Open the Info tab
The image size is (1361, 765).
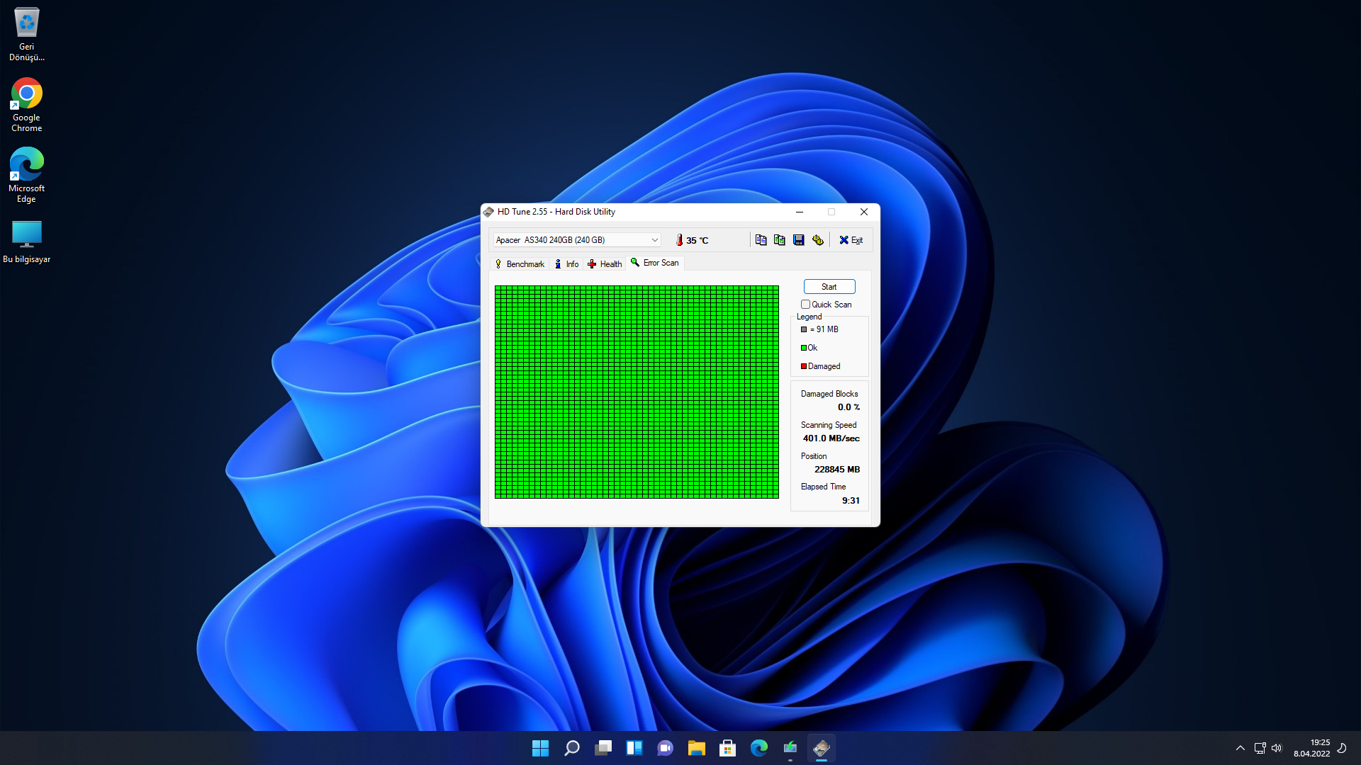click(566, 264)
